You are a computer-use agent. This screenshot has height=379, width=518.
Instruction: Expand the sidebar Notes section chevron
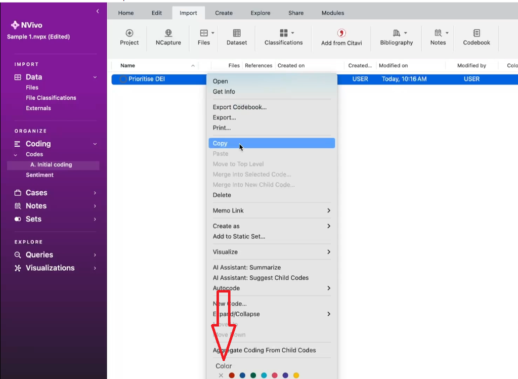tap(95, 206)
